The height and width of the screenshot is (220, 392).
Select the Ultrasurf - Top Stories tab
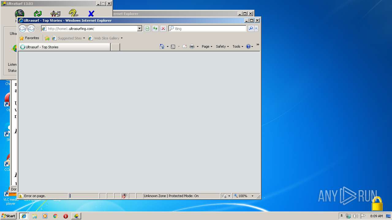65,47
